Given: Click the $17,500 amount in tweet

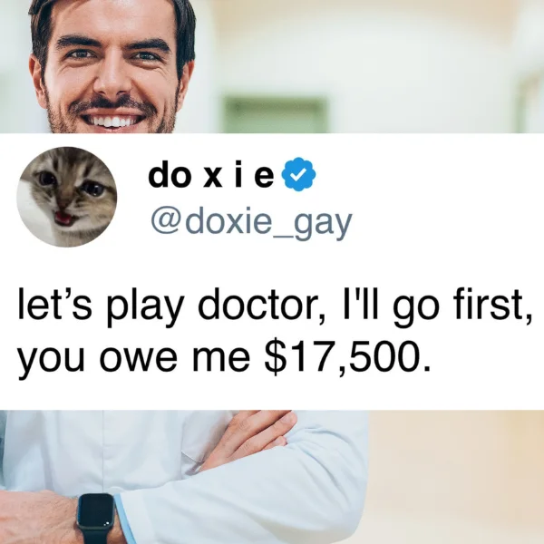Looking at the screenshot, I should tap(347, 357).
